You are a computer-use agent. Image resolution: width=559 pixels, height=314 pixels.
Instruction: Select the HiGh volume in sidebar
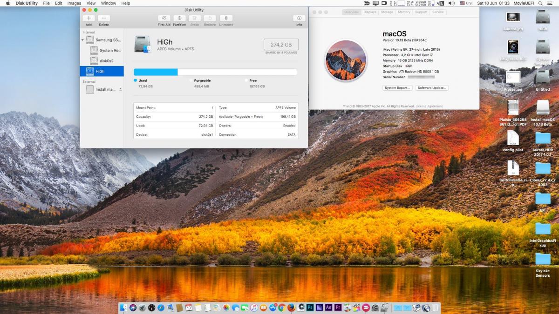(x=102, y=71)
